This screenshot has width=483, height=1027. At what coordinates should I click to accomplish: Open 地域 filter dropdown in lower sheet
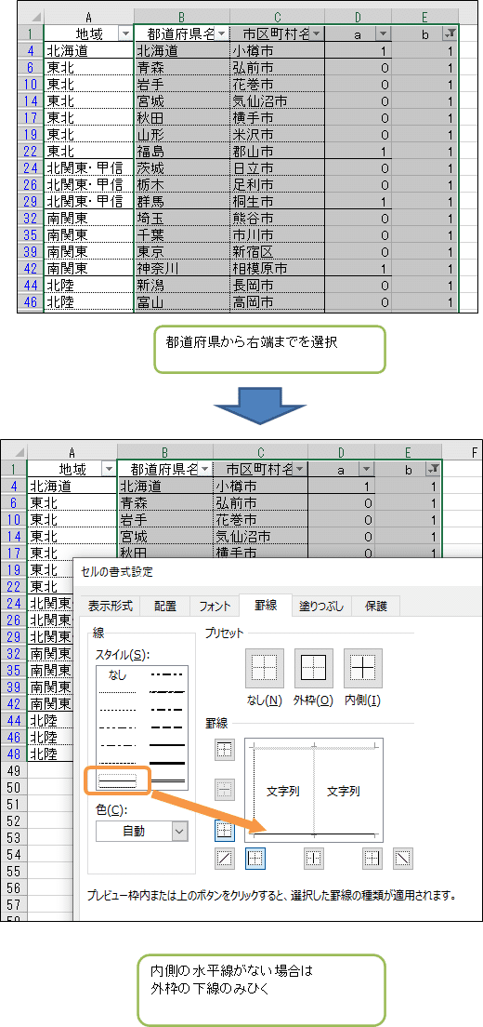tap(108, 469)
